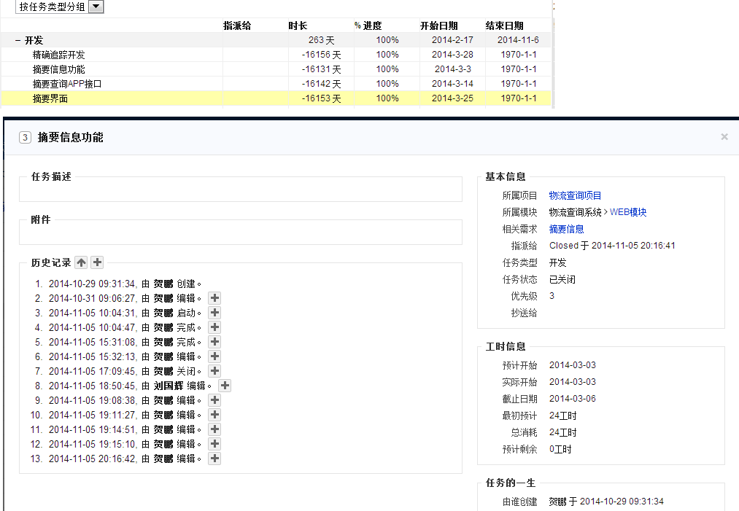Expand details of history record 3
The height and width of the screenshot is (511, 739).
[214, 313]
